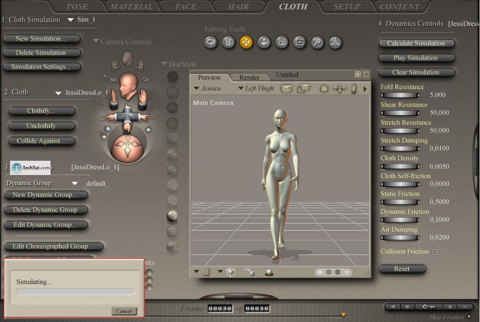Image resolution: width=480 pixels, height=322 pixels.
Task: Select the Twist editing tool
Action: (228, 42)
